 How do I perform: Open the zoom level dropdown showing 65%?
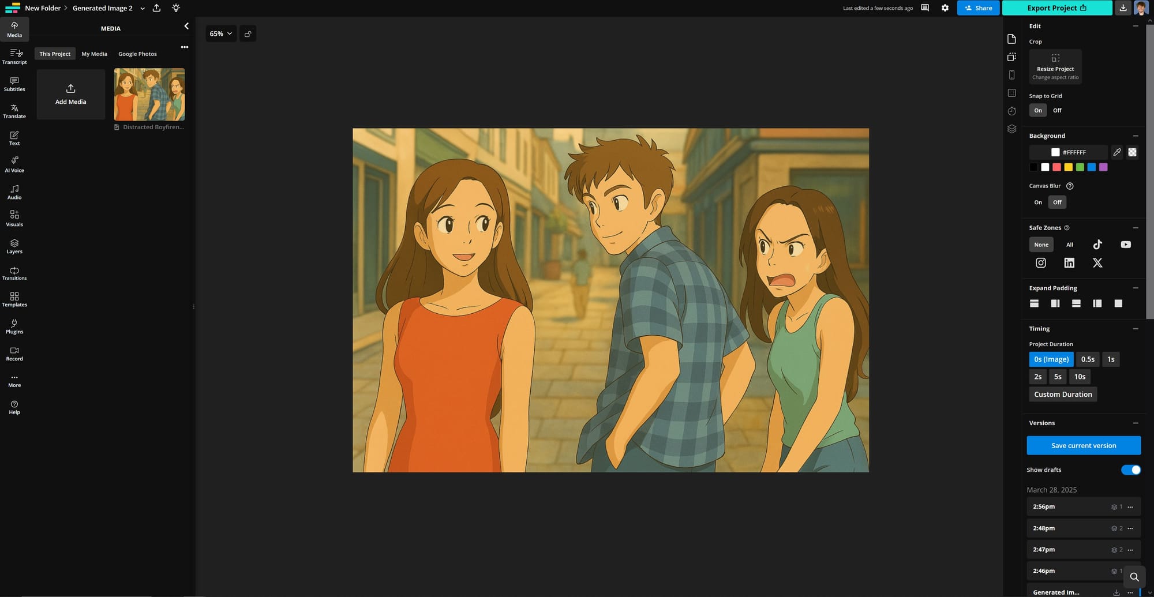point(220,33)
